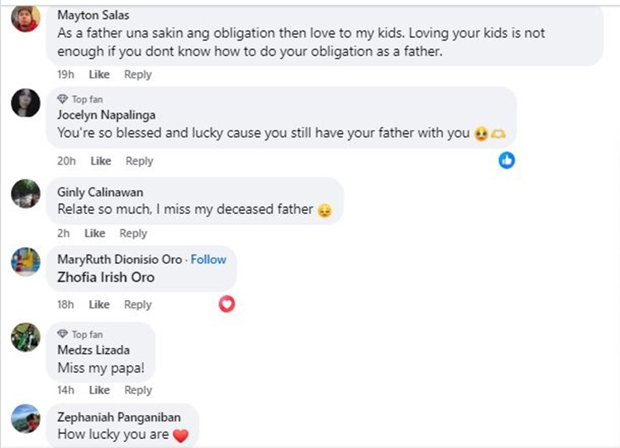Like Medzs Lizada's comment
Image resolution: width=620 pixels, height=448 pixels.
99,390
